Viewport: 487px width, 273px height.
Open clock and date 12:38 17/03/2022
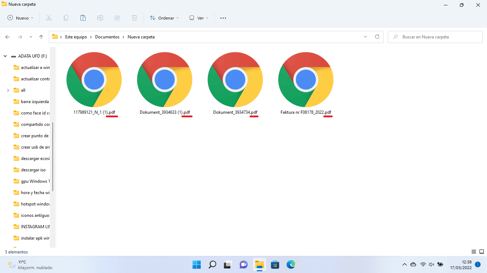pos(461,264)
